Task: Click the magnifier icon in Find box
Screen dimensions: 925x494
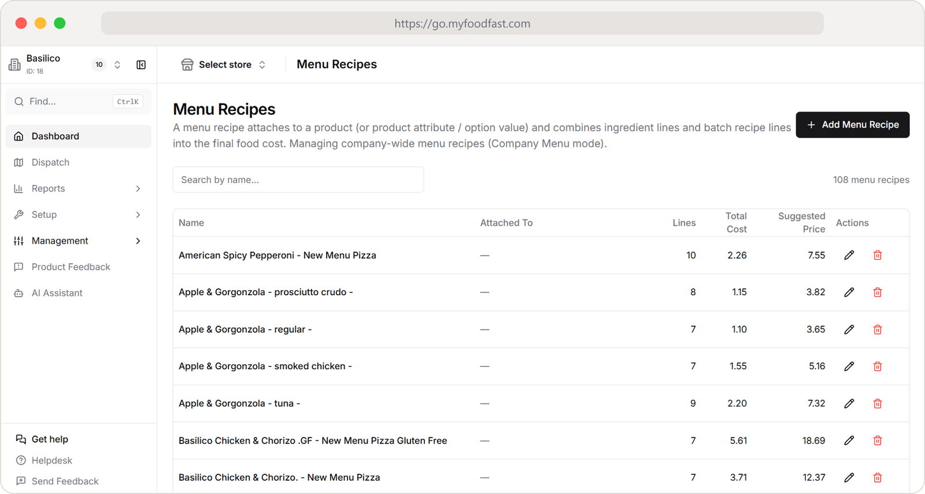Action: (x=19, y=102)
